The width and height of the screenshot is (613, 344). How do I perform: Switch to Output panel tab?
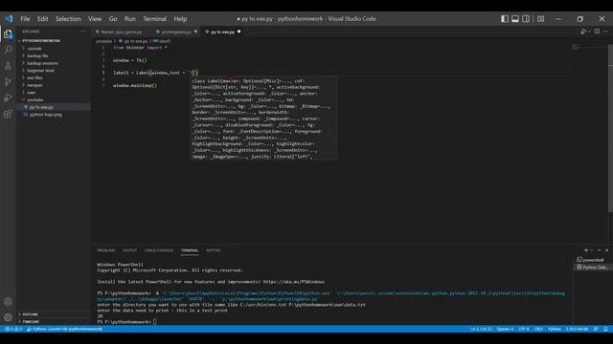(130, 250)
